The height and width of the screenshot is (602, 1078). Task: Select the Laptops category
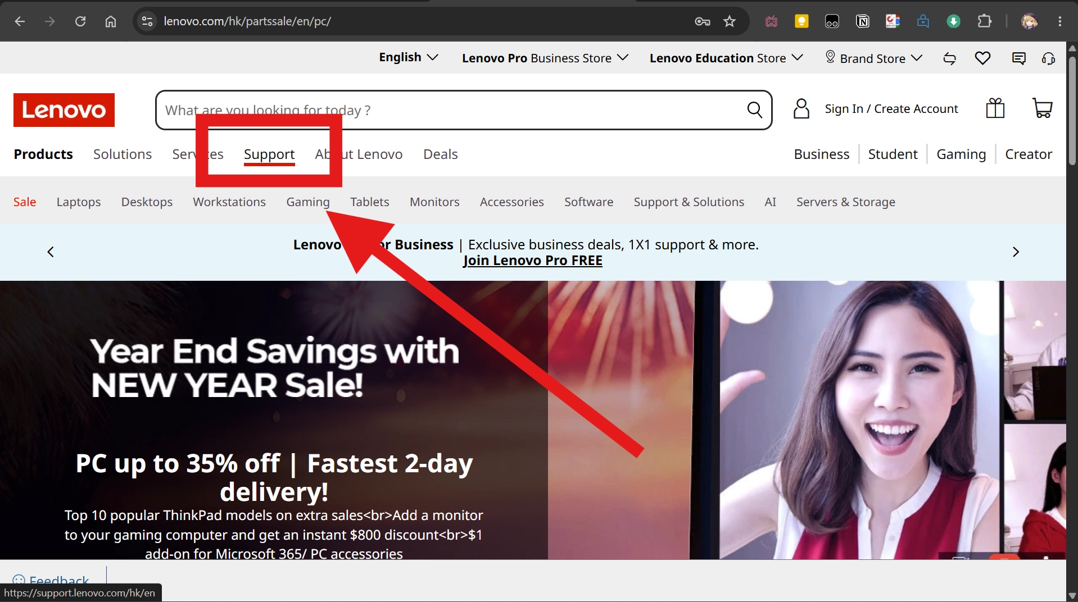pyautogui.click(x=79, y=202)
